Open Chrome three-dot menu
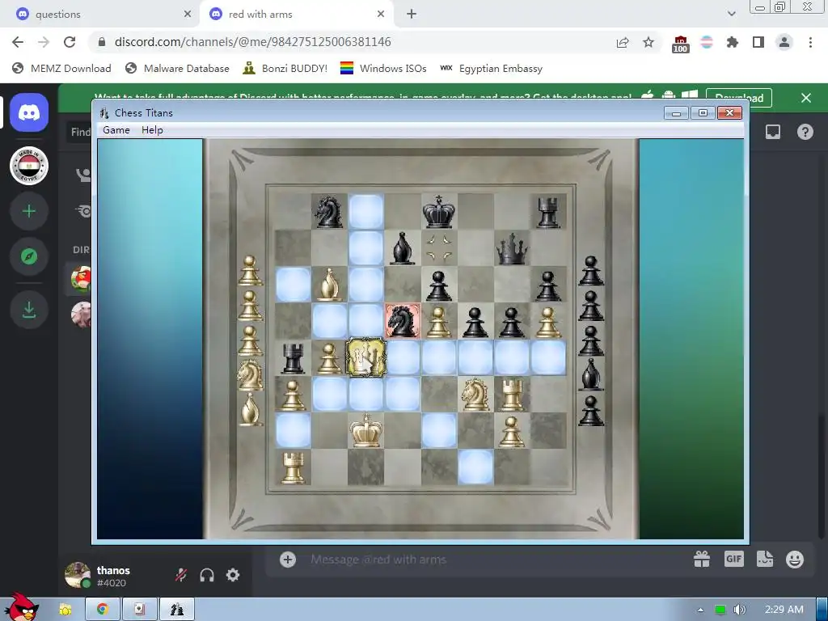828x621 pixels. click(810, 42)
